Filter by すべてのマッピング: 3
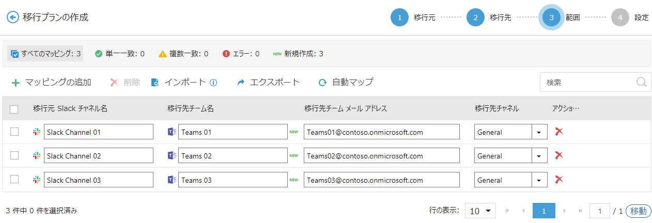652x223 pixels. coord(45,53)
